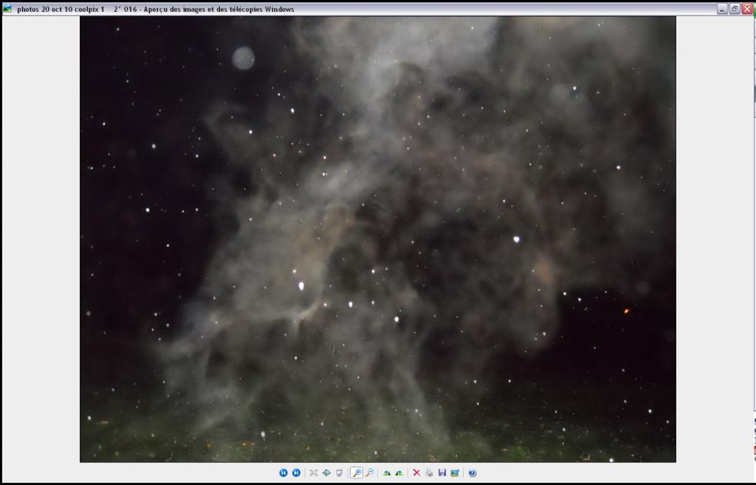This screenshot has width=756, height=485.
Task: Click the nebula photo in the viewer
Action: tap(378, 239)
